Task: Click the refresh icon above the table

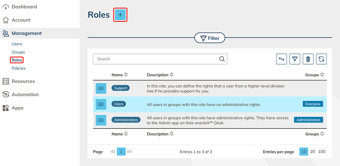Action: pyautogui.click(x=321, y=59)
